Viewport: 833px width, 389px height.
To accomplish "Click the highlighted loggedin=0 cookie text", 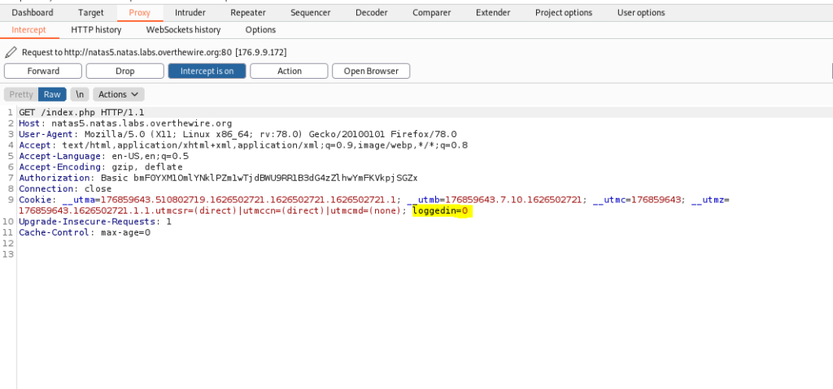I will (x=442, y=211).
